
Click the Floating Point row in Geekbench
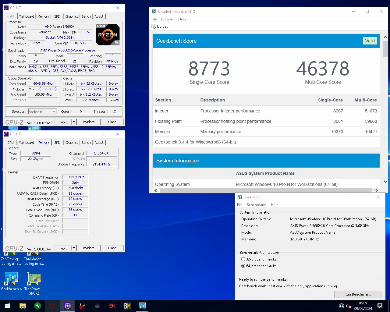(266, 121)
